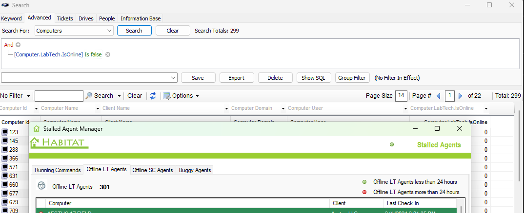This screenshot has height=213, width=524.
Task: Click the Page Size input box
Action: (x=401, y=96)
